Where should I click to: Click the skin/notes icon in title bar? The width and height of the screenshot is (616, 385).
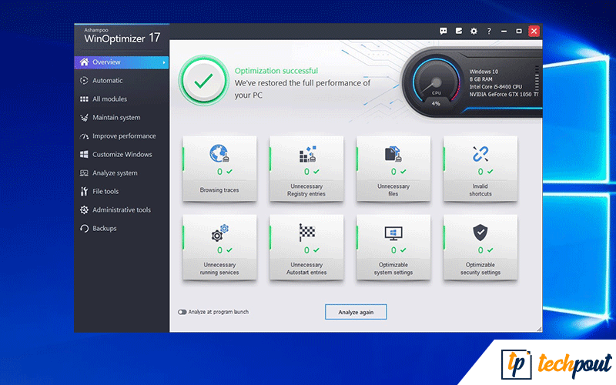(458, 31)
